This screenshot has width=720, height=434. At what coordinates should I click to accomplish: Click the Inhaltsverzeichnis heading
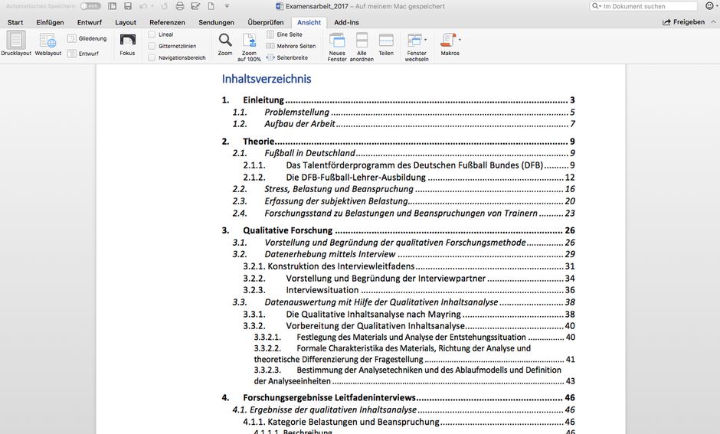267,79
